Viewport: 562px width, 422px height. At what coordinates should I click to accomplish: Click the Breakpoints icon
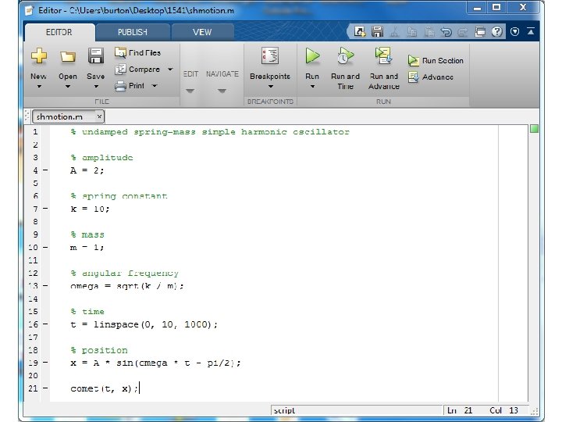tap(270, 56)
